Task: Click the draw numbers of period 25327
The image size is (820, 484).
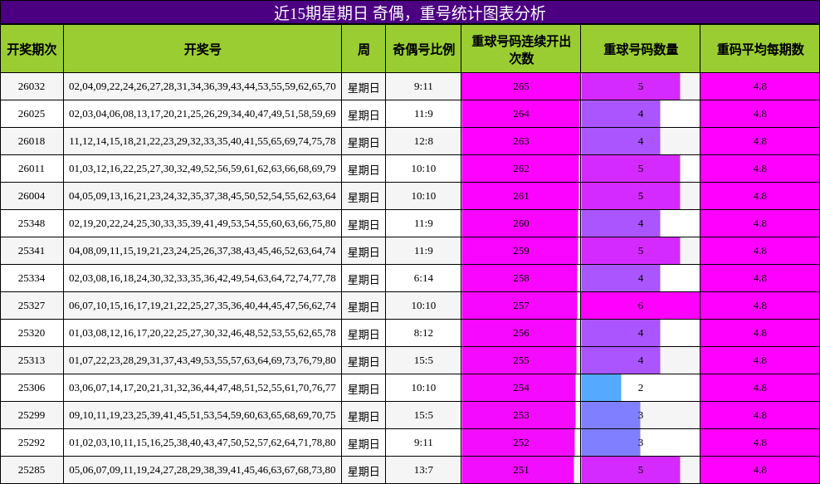Action: [x=199, y=306]
